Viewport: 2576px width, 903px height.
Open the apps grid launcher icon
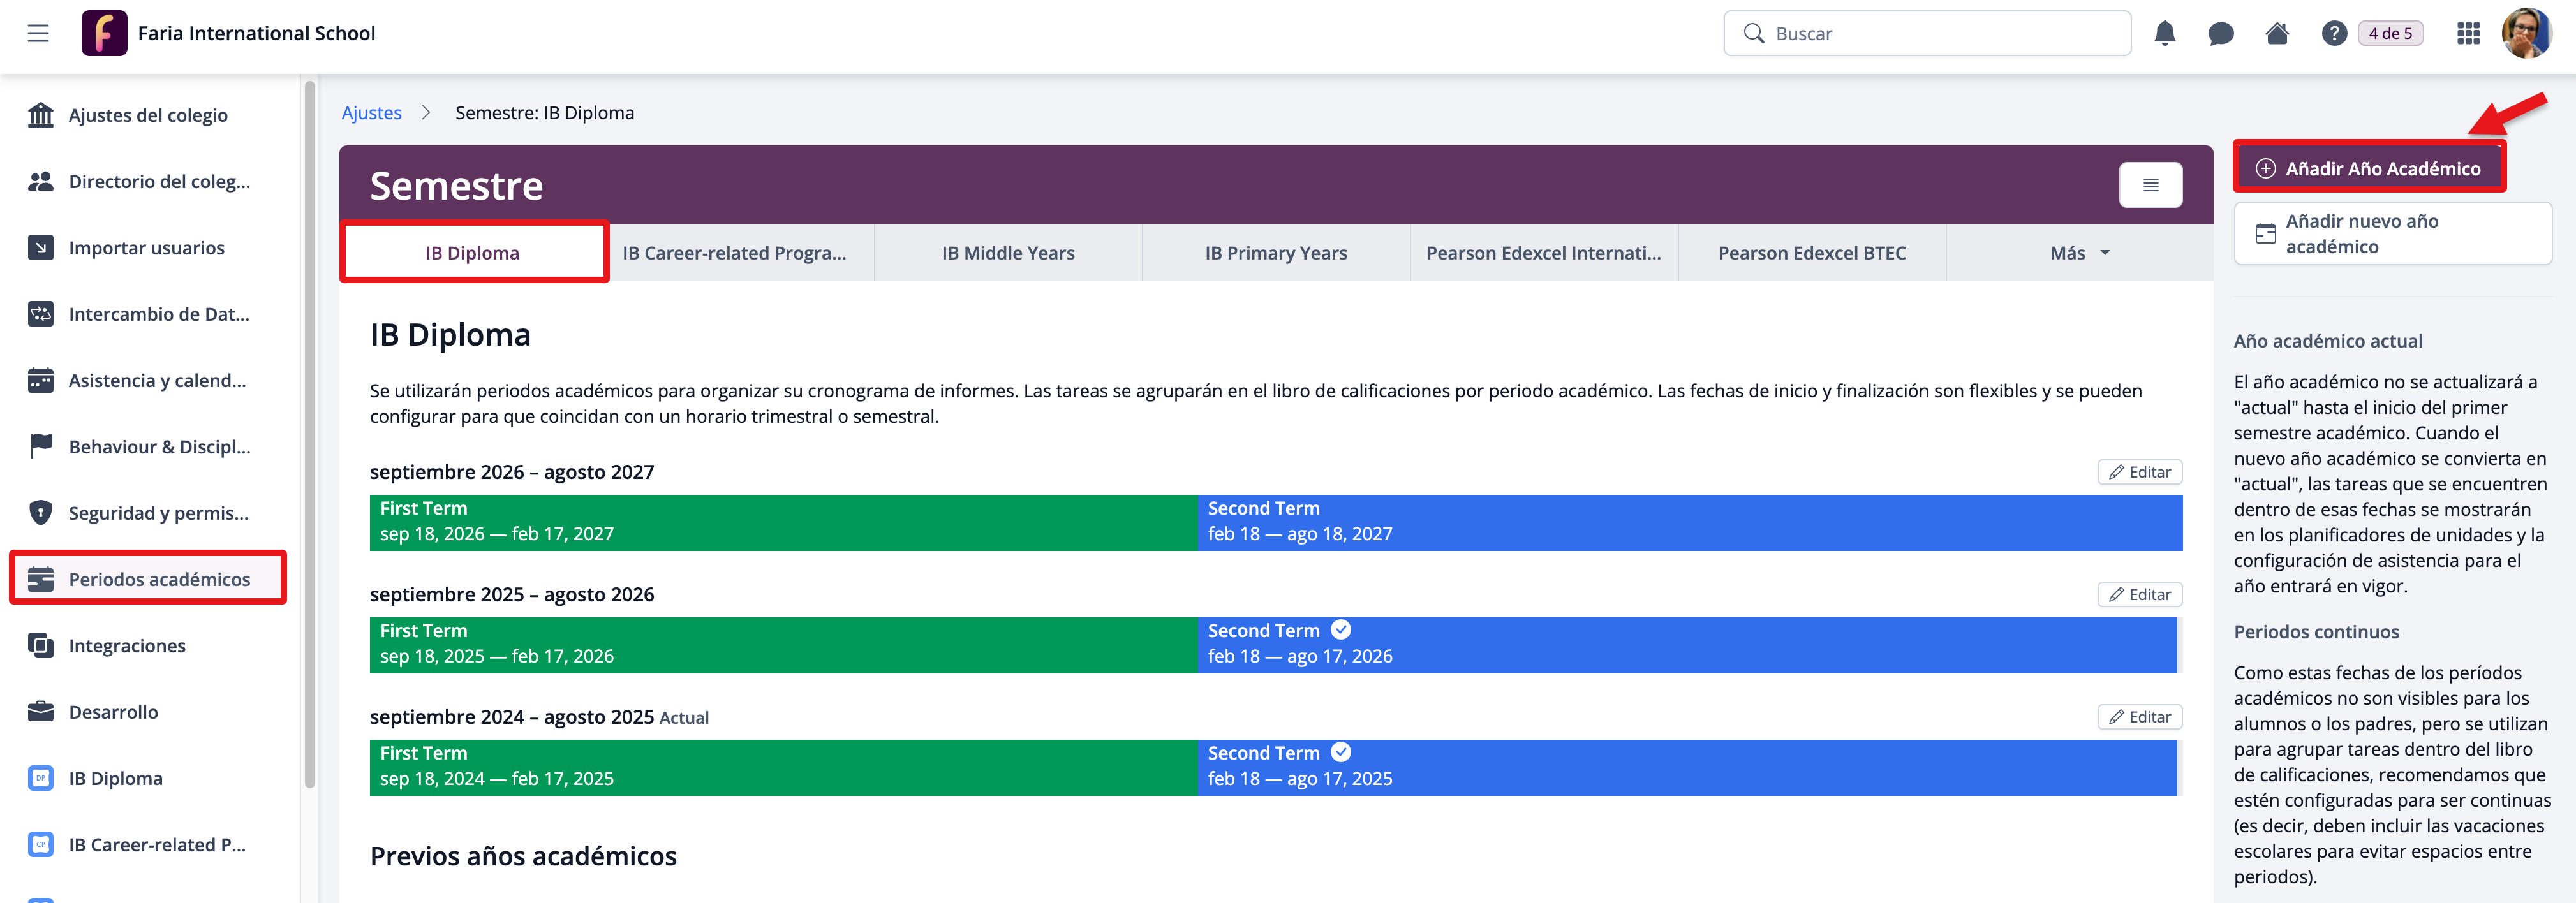pyautogui.click(x=2468, y=34)
